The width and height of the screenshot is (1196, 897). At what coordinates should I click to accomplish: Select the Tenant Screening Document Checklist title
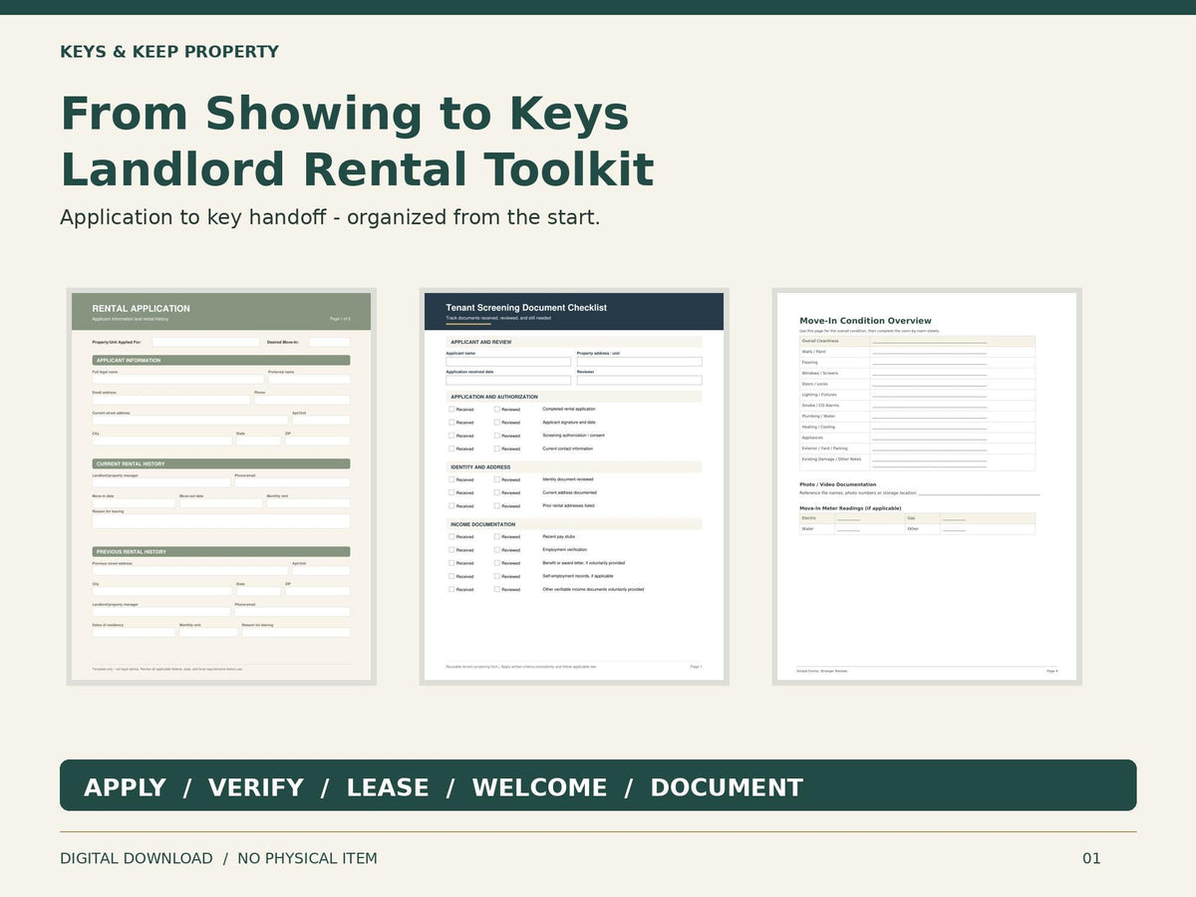(x=526, y=308)
